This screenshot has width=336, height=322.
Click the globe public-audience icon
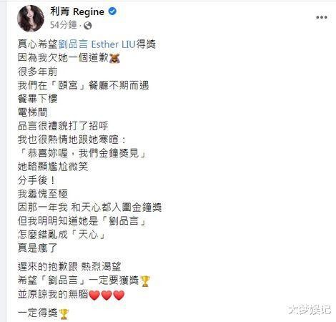[87, 25]
